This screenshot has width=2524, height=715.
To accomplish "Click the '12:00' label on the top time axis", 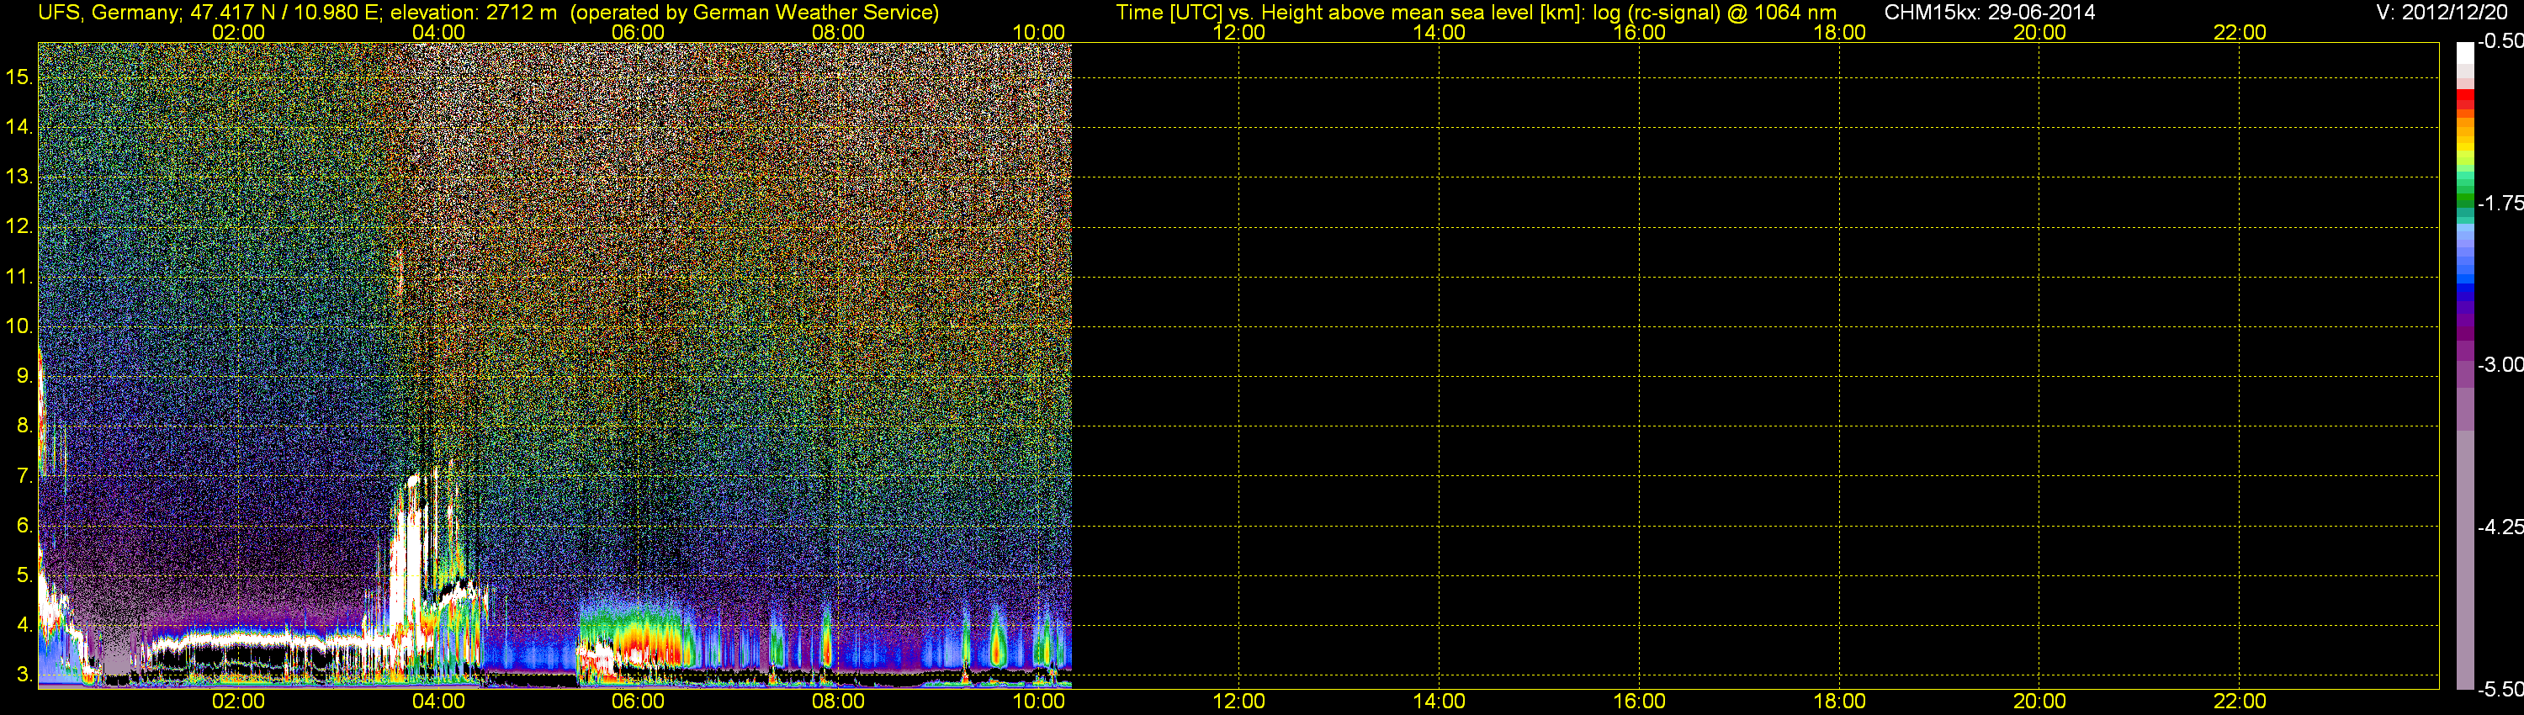I will [1238, 32].
